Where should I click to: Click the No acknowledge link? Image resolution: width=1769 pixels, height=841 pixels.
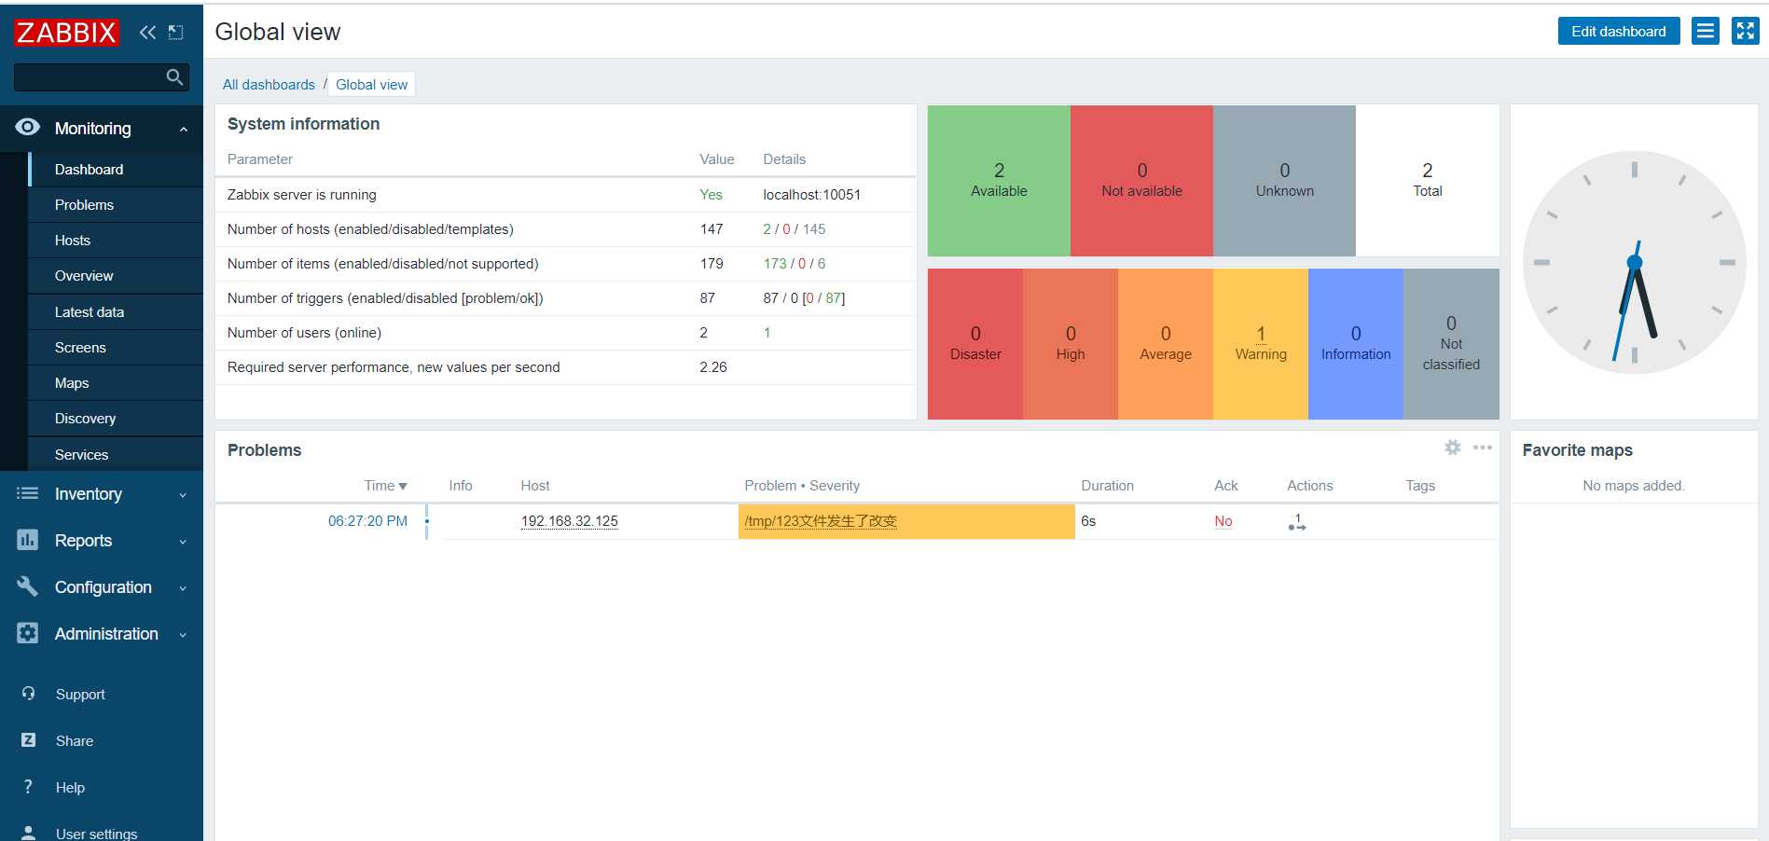[x=1223, y=521]
